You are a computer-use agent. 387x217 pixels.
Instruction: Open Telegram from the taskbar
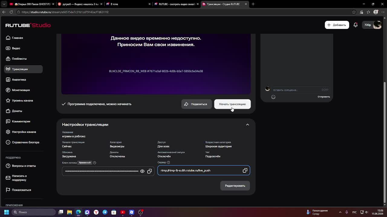click(x=105, y=212)
